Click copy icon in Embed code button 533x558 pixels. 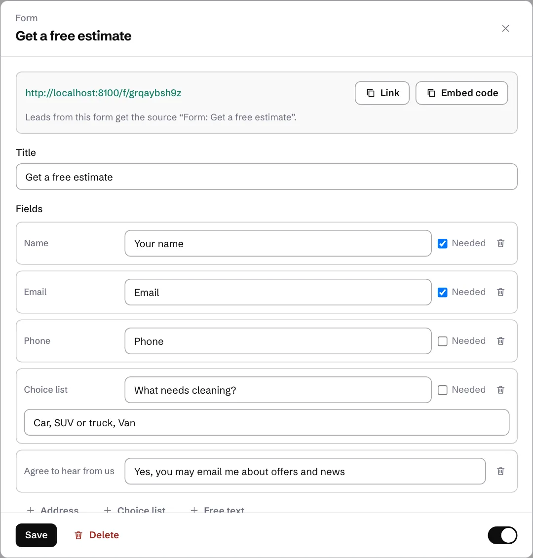[431, 93]
